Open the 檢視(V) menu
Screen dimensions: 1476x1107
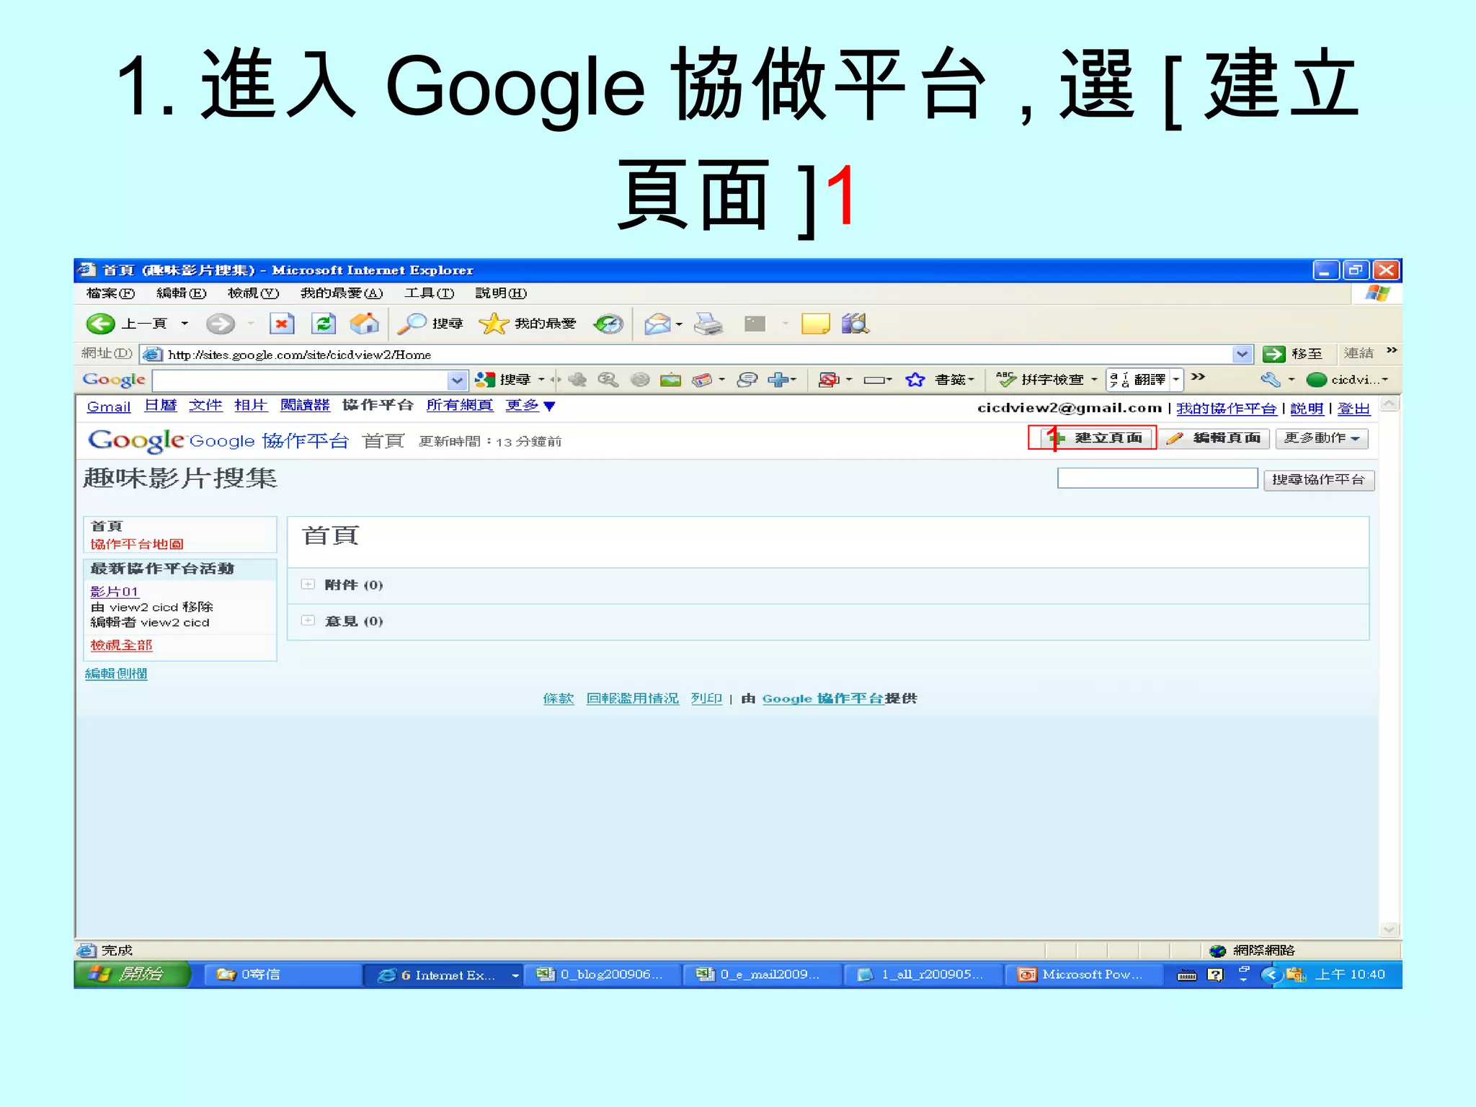pyautogui.click(x=253, y=293)
